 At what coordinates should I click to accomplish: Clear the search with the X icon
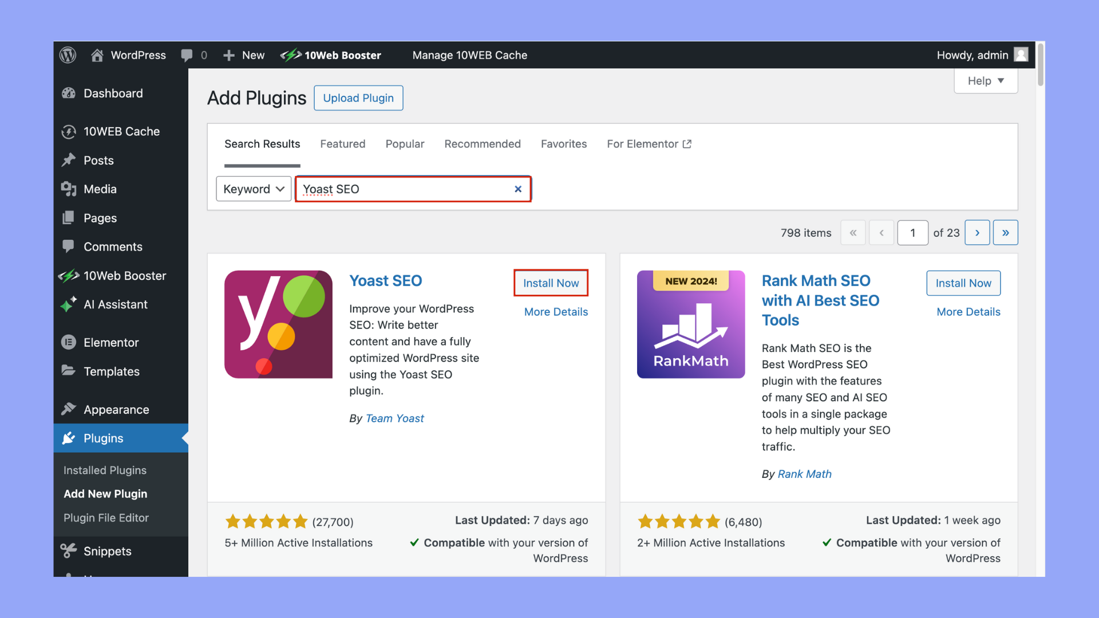tap(518, 189)
